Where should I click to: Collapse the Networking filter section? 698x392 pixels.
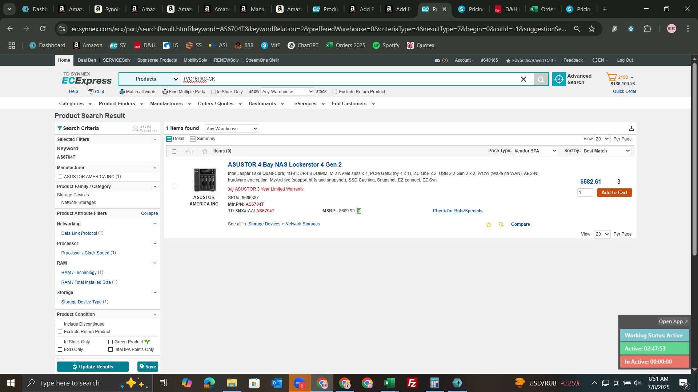click(155, 224)
